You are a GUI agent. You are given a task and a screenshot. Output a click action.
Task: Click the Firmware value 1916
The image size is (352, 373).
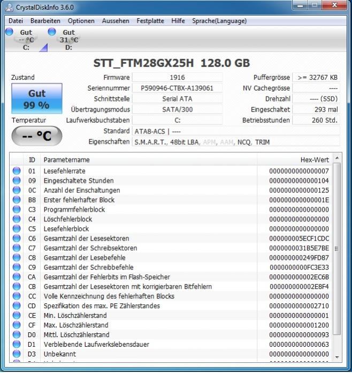point(177,78)
